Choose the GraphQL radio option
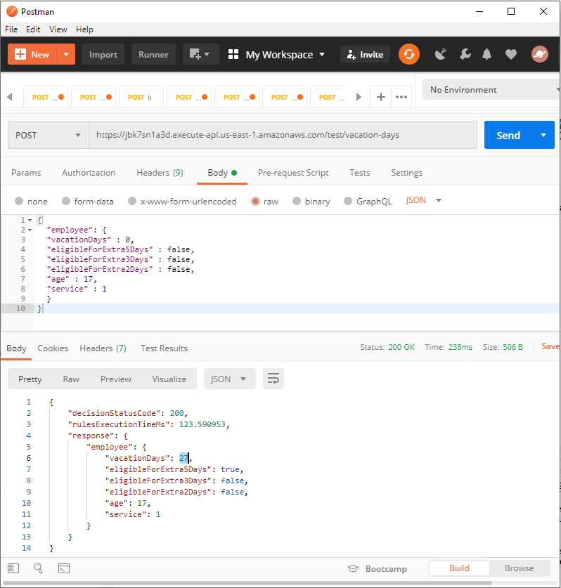561x588 pixels. [x=348, y=201]
